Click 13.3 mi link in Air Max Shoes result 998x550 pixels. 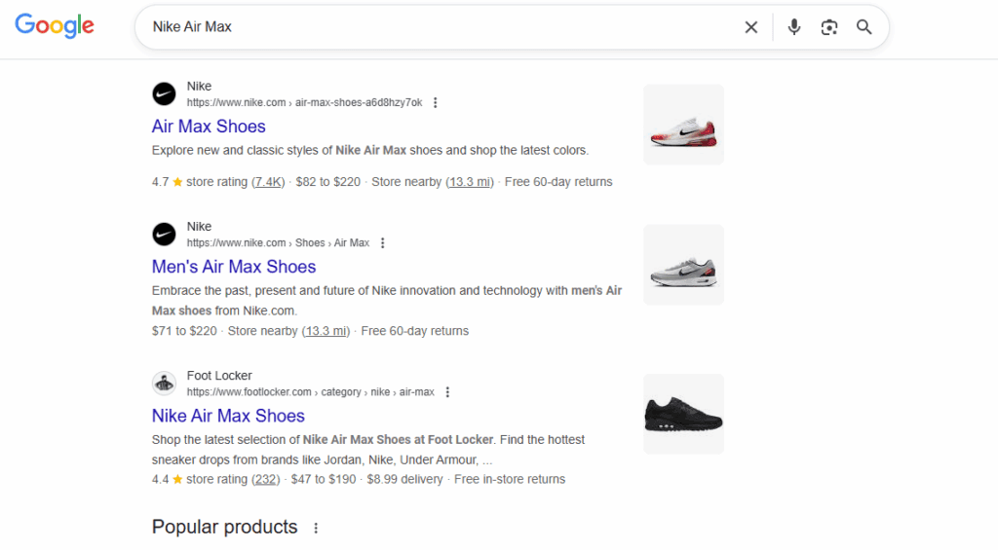coord(470,182)
